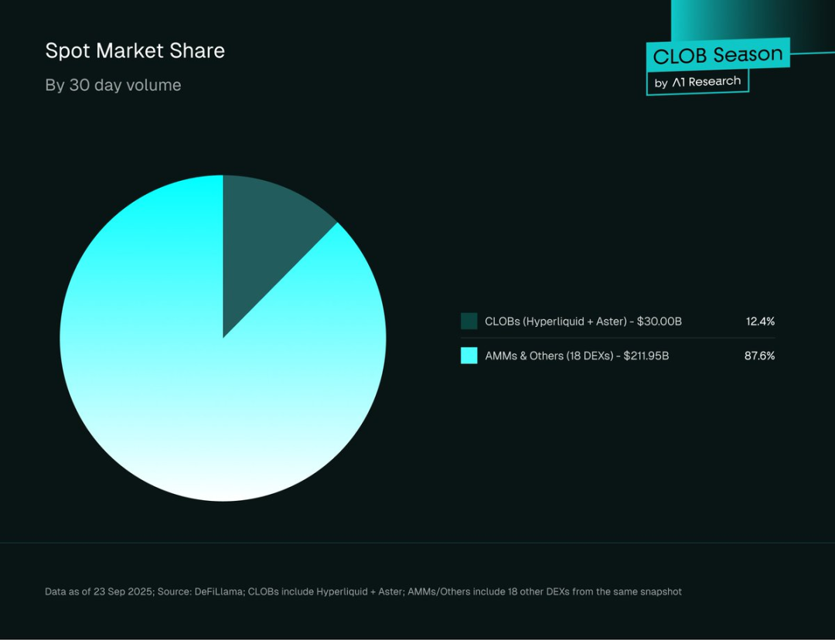Viewport: 835px width, 640px height.
Task: Click the "CLOB Season" badge
Action: [717, 55]
